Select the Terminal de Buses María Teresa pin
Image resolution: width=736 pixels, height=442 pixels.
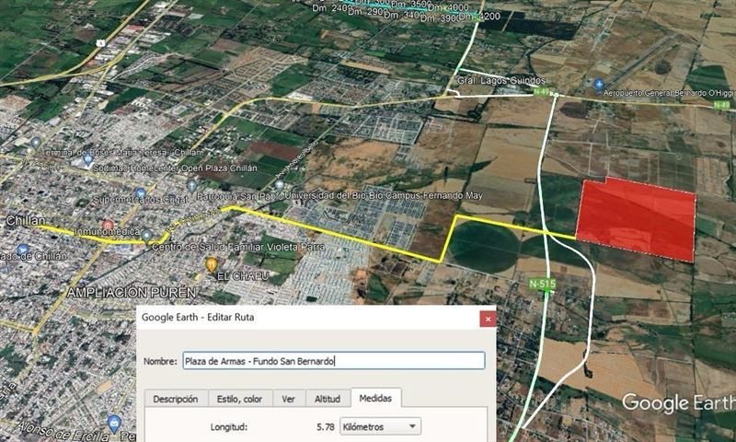pos(36,143)
